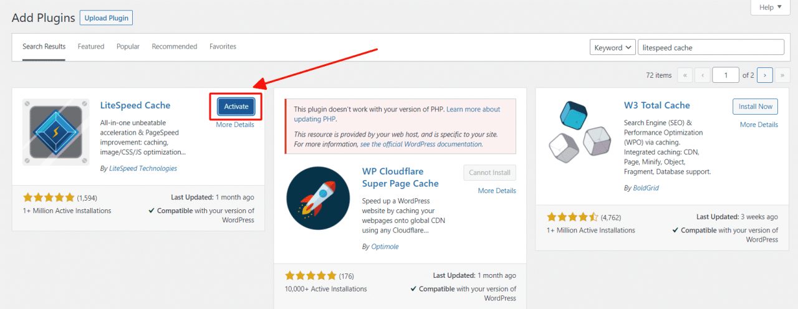Install W3 Total Cache now
This screenshot has height=309, width=798.
click(756, 107)
